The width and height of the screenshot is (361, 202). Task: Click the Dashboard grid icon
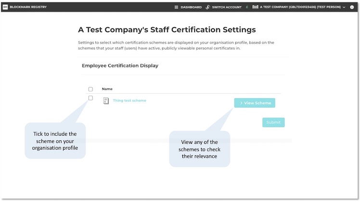176,7
